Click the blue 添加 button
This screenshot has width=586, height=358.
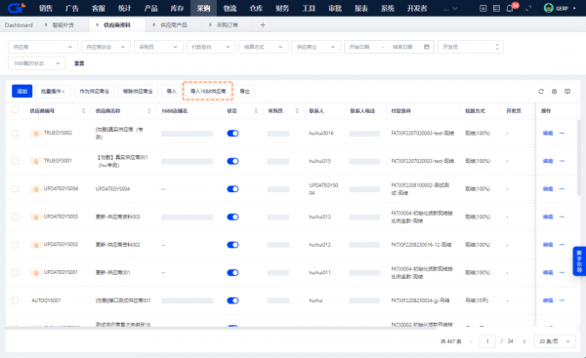pyautogui.click(x=22, y=91)
